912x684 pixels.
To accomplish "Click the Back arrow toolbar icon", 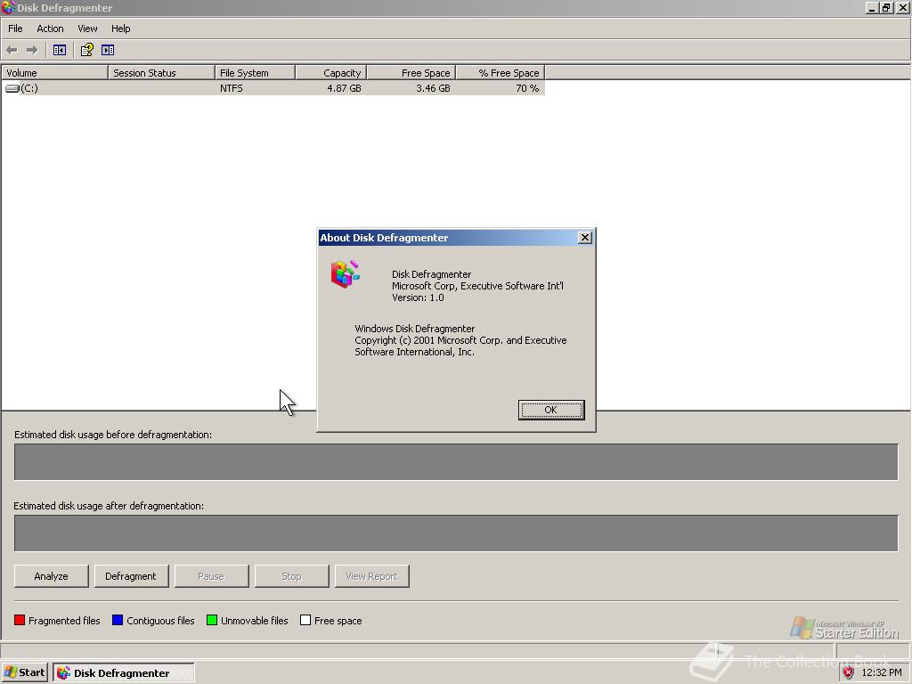I will point(12,50).
